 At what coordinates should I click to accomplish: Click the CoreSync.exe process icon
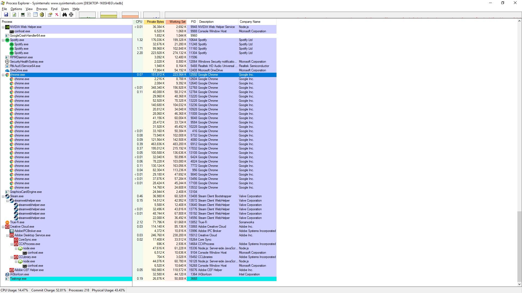click(x=16, y=240)
